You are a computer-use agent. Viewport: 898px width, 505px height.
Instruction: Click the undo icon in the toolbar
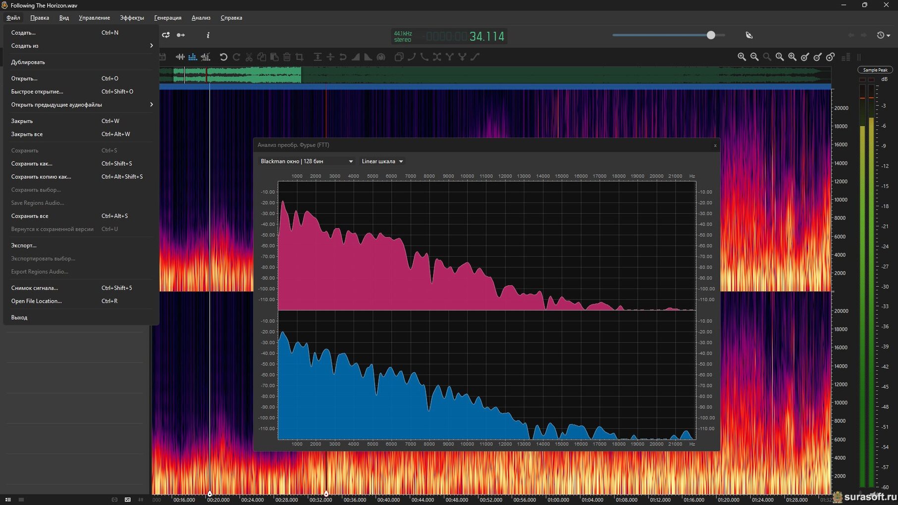(x=223, y=57)
